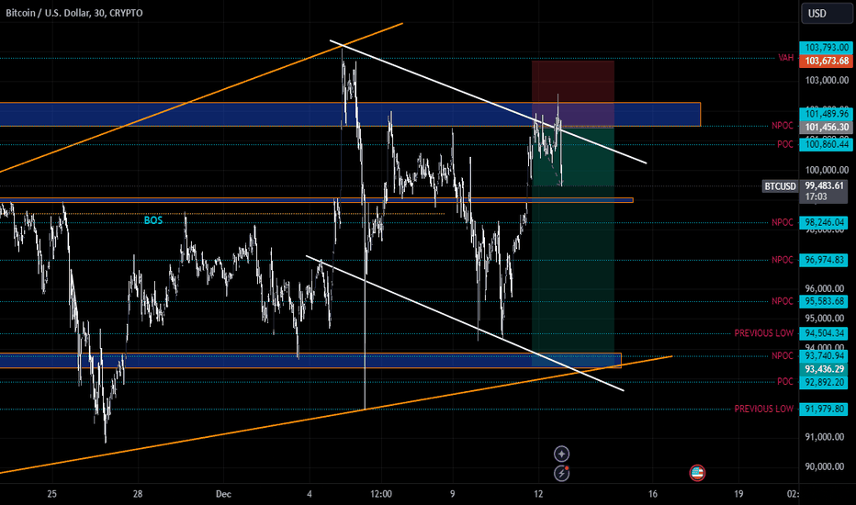Select the upper blue resistance rectangle
Image resolution: width=856 pixels, height=505 pixels.
[350, 114]
